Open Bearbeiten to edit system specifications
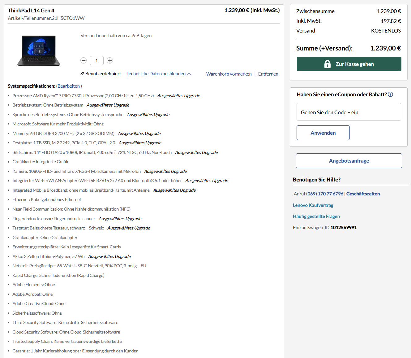 69,86
